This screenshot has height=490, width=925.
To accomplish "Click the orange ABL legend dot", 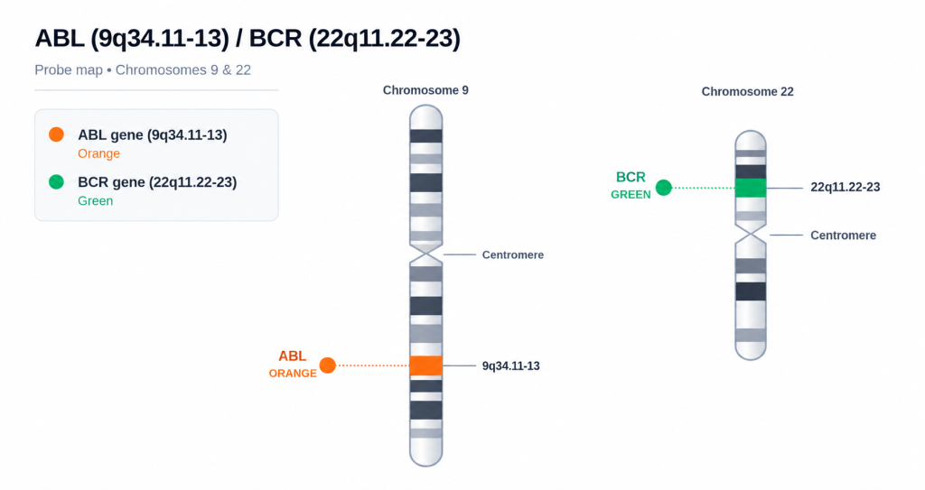I will click(56, 134).
